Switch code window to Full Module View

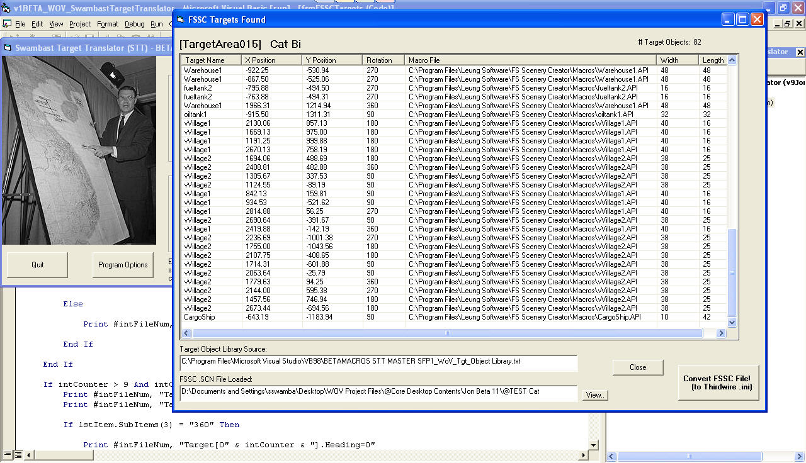[18, 454]
